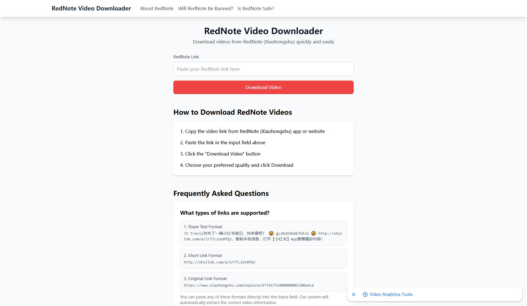Click the note about pasting any formats
Viewport: 527px width, 306px height.
point(254,300)
